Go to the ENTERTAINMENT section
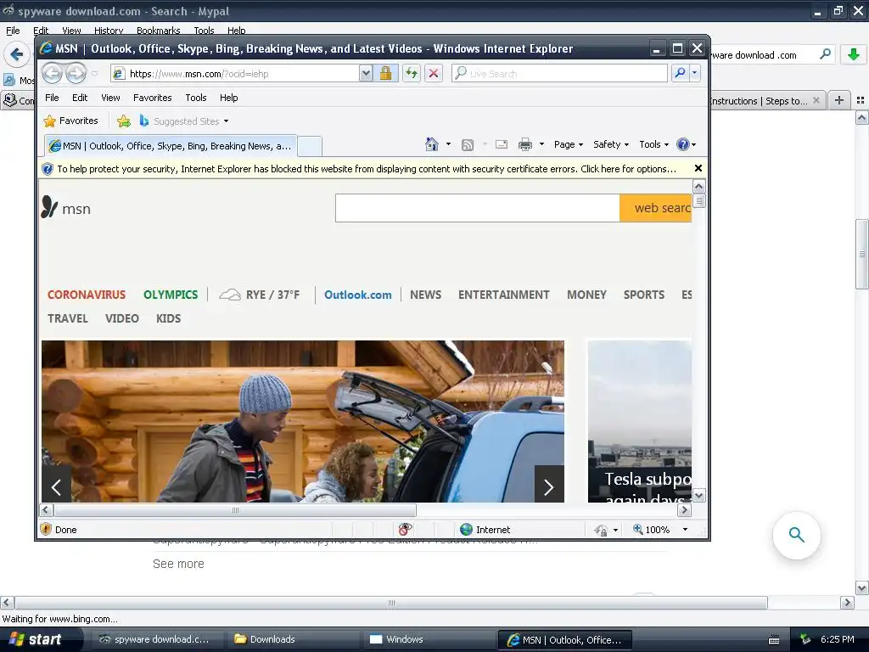 click(504, 295)
